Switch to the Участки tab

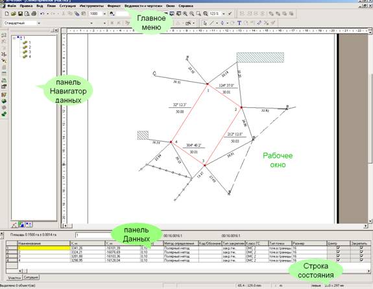[x=14, y=277]
